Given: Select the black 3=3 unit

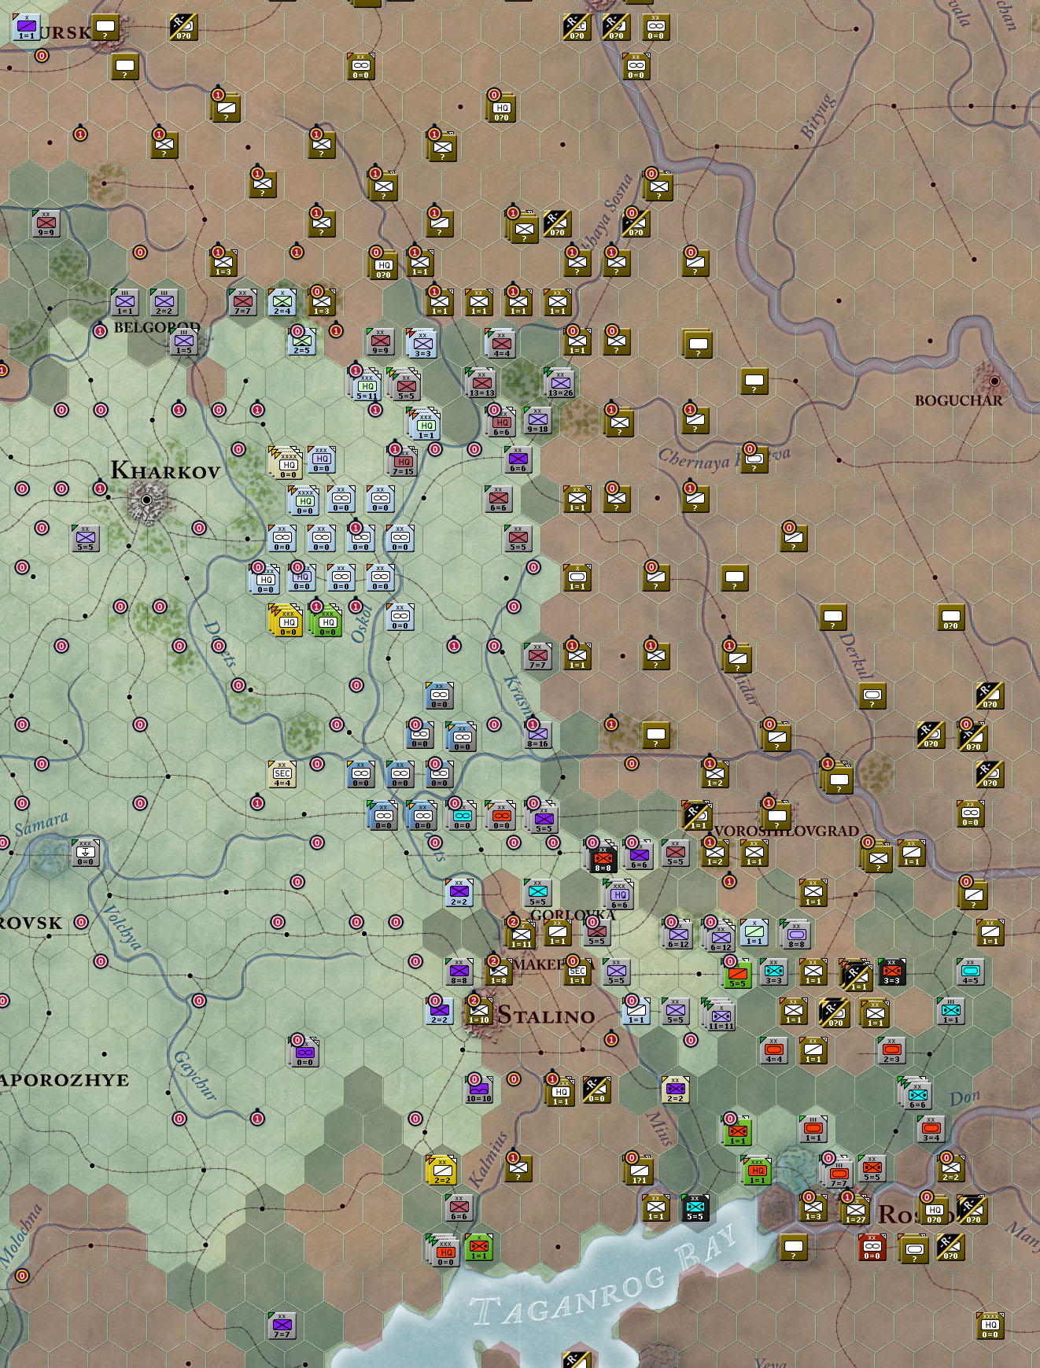Looking at the screenshot, I should coord(892,972).
